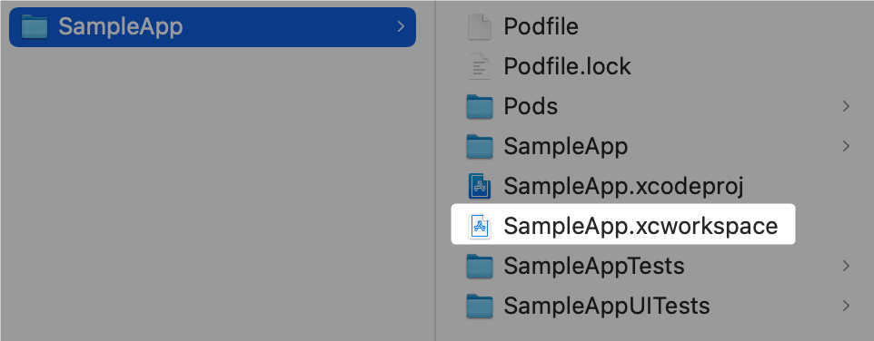Click the SampleAppTests folder icon
The image size is (874, 341).
click(x=480, y=267)
